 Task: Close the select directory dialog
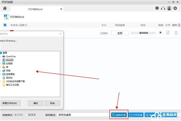(61, 34)
